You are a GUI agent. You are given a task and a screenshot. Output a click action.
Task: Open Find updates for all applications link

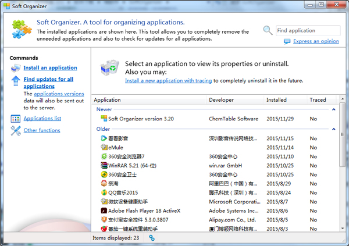point(48,83)
